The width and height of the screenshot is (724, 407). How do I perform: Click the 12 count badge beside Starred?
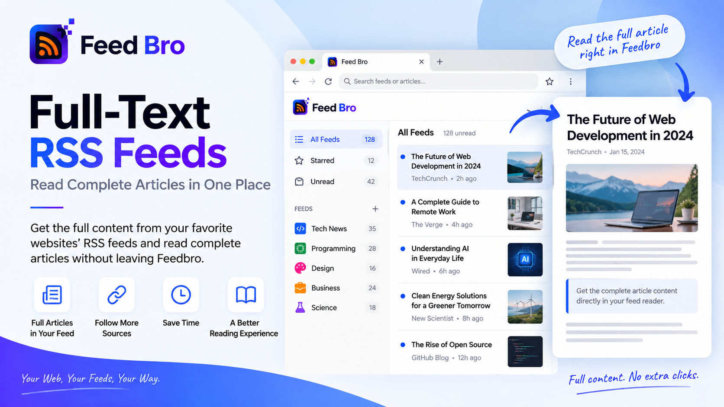371,160
